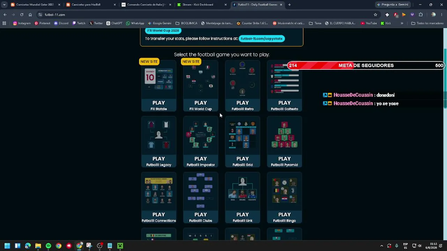This screenshot has height=251, width=447.
Task: Open the Chrome profile avatar
Action: 433,15
